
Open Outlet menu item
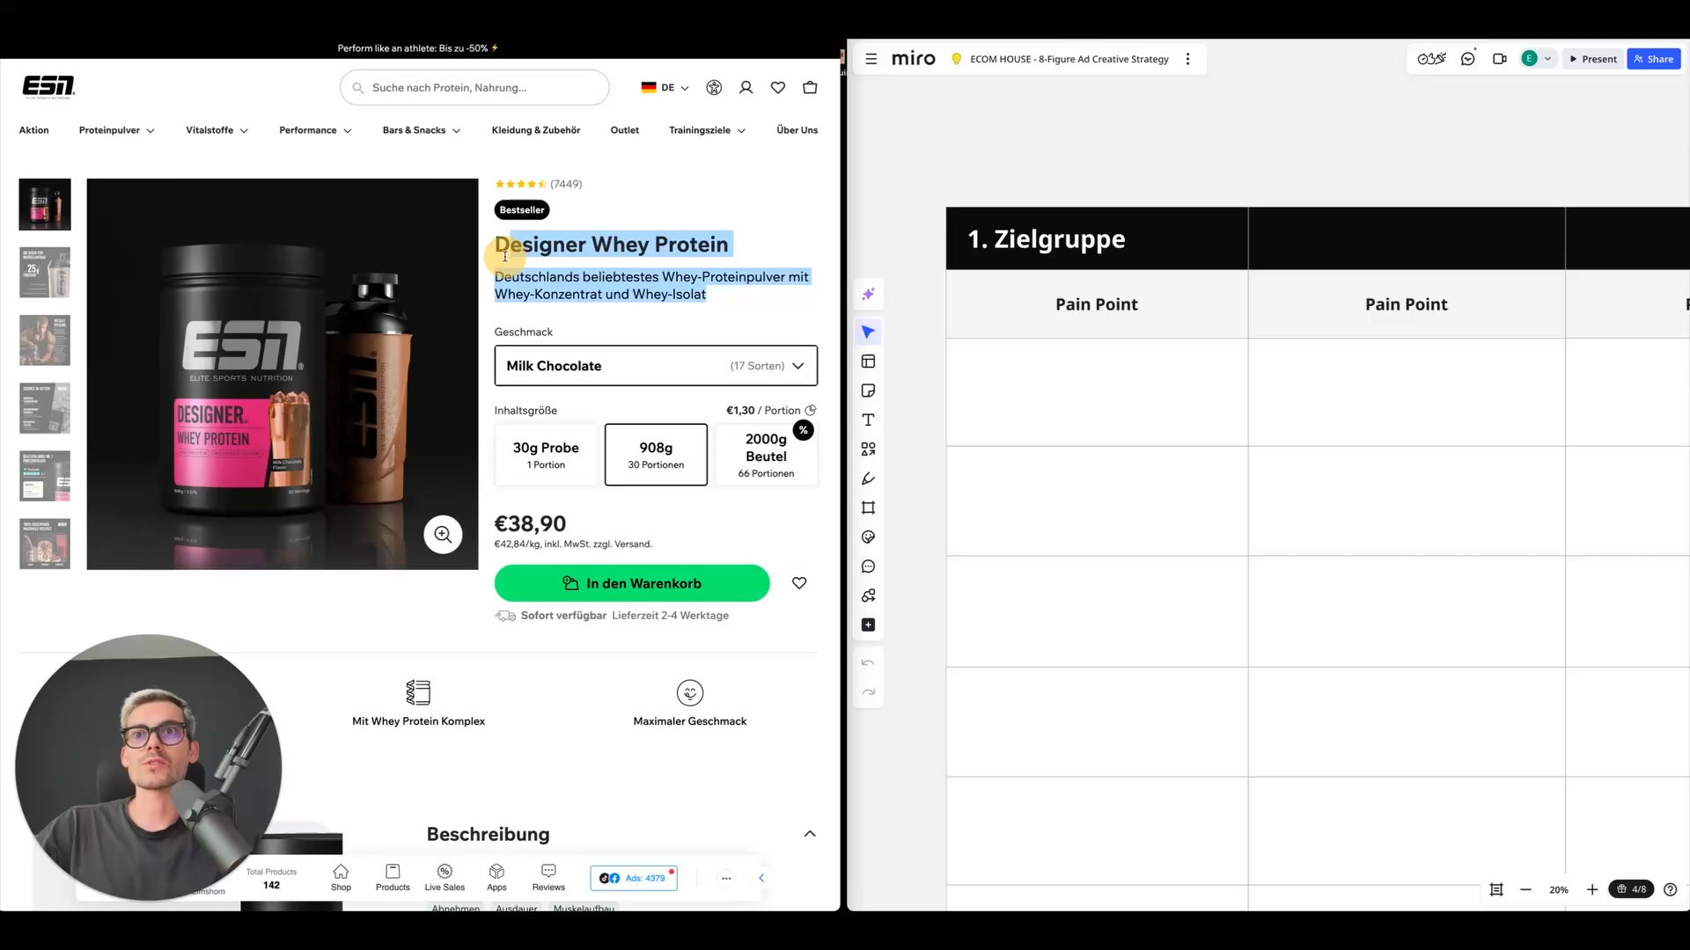624,130
